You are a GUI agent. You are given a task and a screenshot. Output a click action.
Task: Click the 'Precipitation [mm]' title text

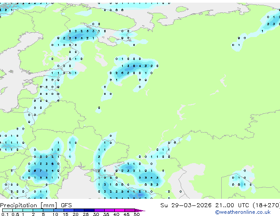coord(29,205)
